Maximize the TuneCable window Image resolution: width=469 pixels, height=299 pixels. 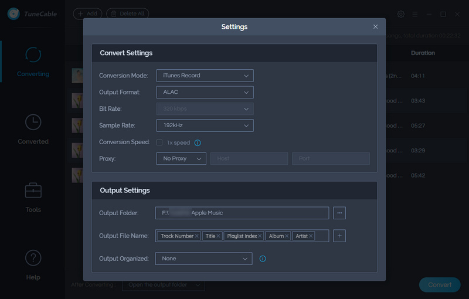tap(443, 14)
